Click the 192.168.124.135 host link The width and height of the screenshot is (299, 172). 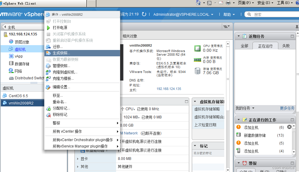point(169,89)
